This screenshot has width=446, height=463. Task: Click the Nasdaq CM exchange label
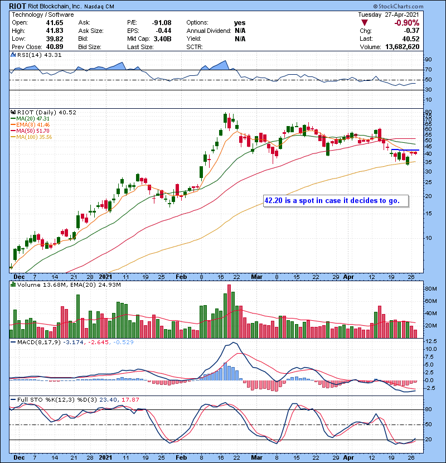coord(99,7)
